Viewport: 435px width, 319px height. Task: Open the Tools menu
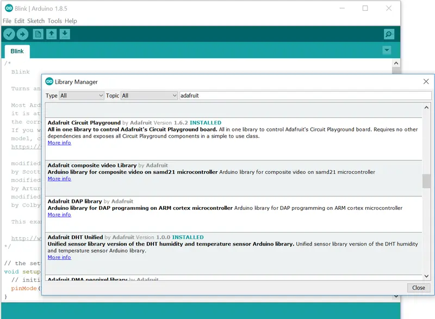pyautogui.click(x=54, y=21)
